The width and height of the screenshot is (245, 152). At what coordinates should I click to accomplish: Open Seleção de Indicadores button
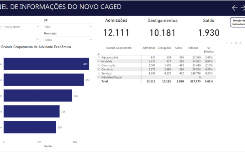coord(238,23)
